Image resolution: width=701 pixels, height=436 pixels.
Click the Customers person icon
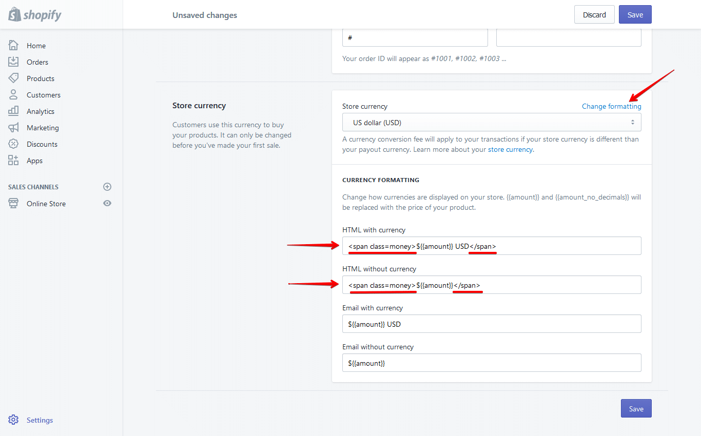(x=13, y=95)
